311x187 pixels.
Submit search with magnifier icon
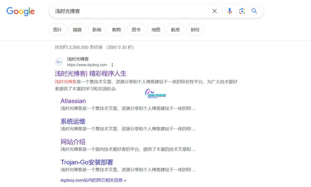[x=254, y=11]
